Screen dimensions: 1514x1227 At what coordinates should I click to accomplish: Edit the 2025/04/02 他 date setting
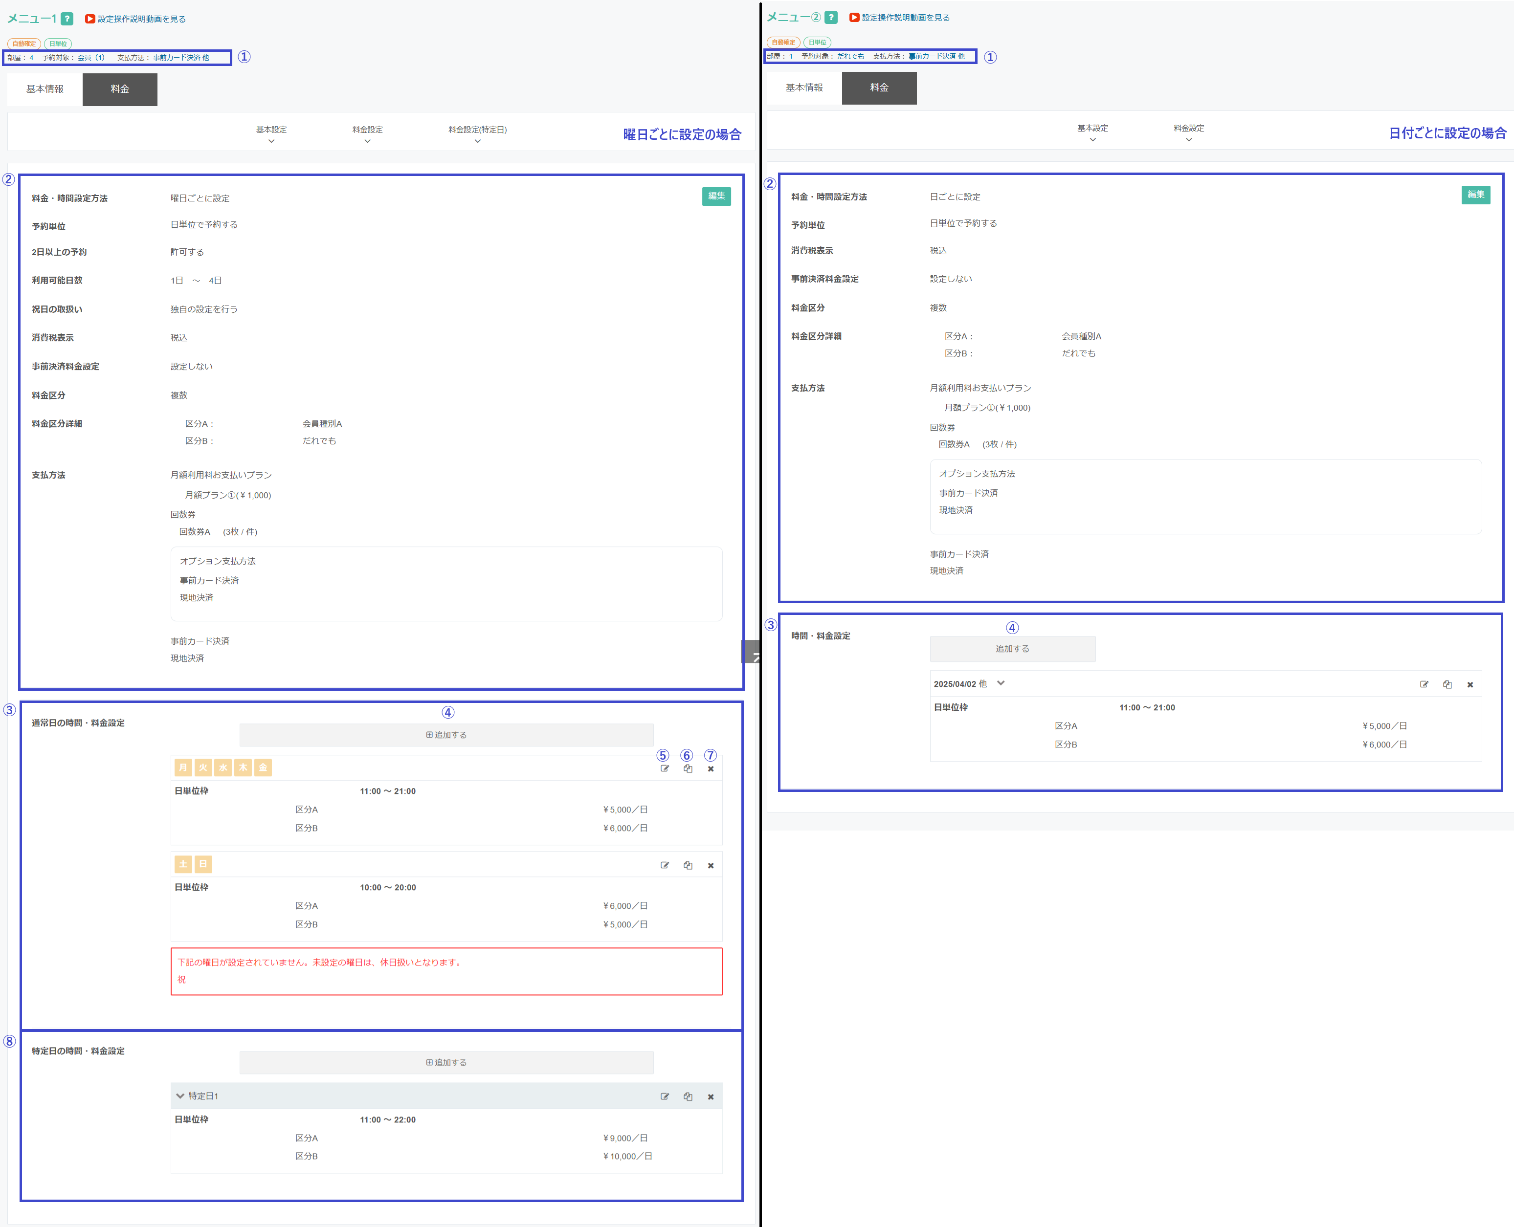[x=1424, y=684]
